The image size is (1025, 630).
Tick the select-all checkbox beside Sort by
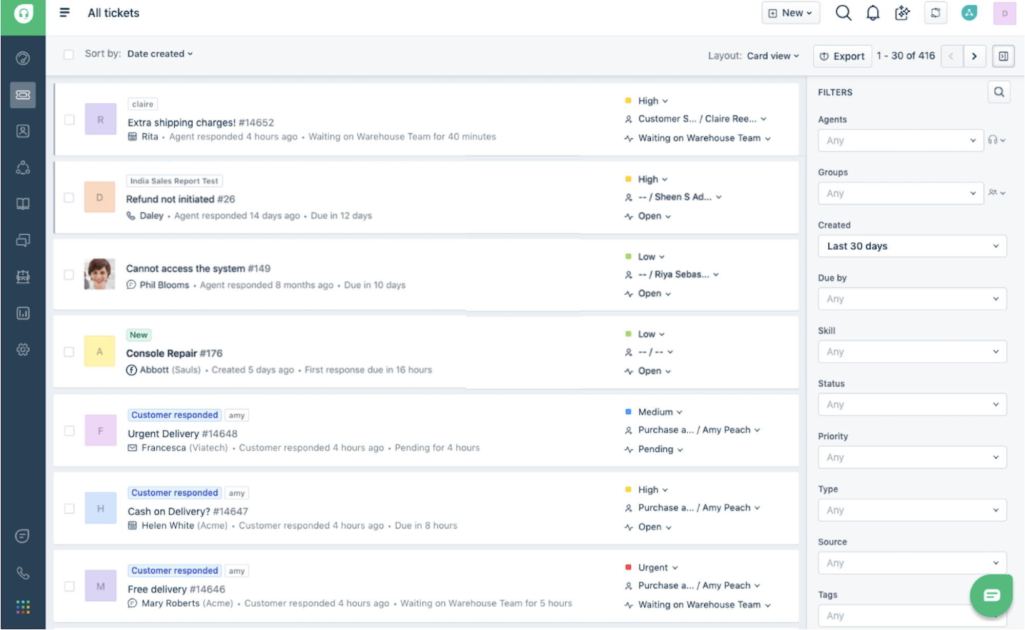(68, 54)
